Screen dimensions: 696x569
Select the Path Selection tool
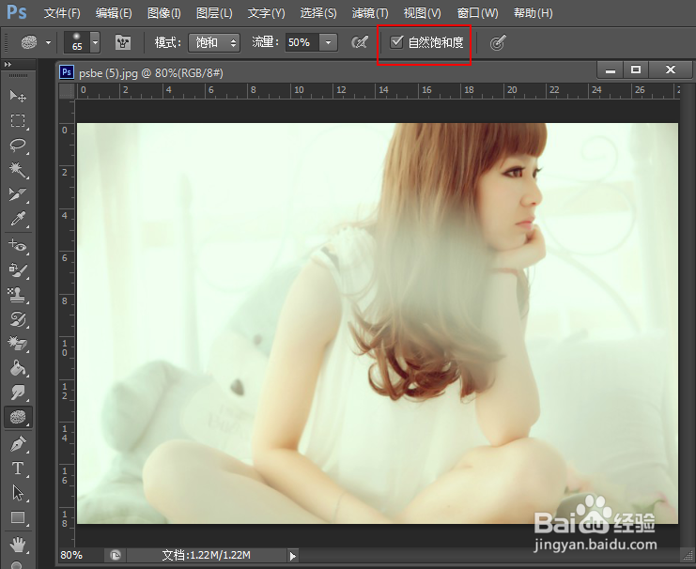pos(18,493)
